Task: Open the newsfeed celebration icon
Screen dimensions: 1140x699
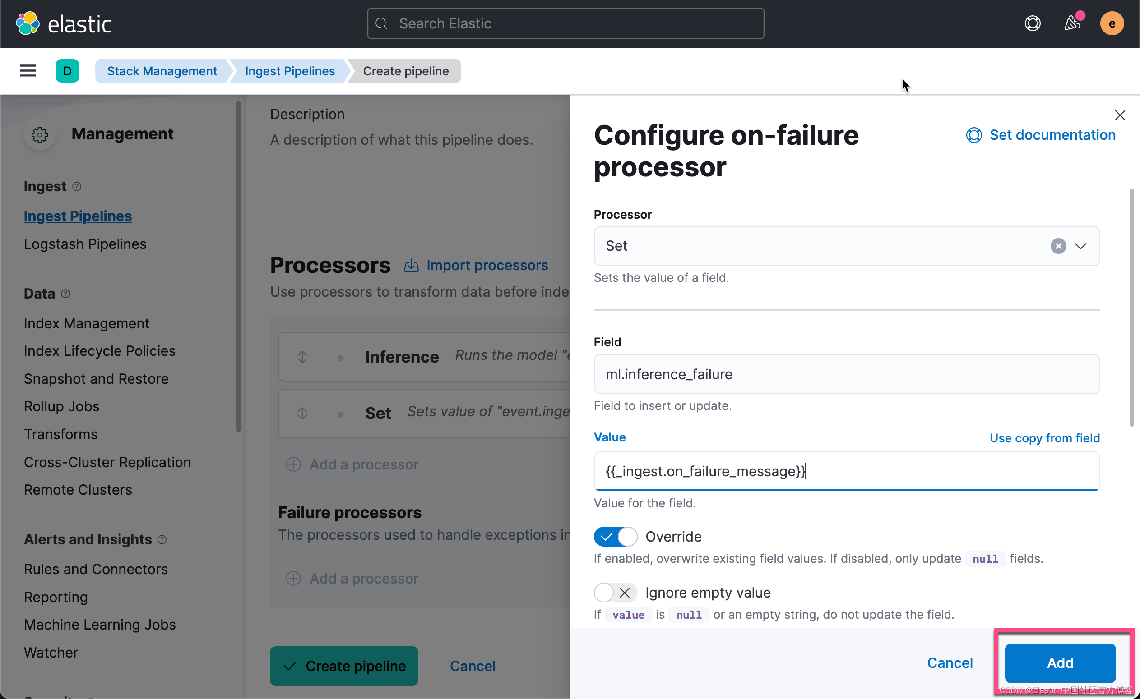Action: [1072, 23]
